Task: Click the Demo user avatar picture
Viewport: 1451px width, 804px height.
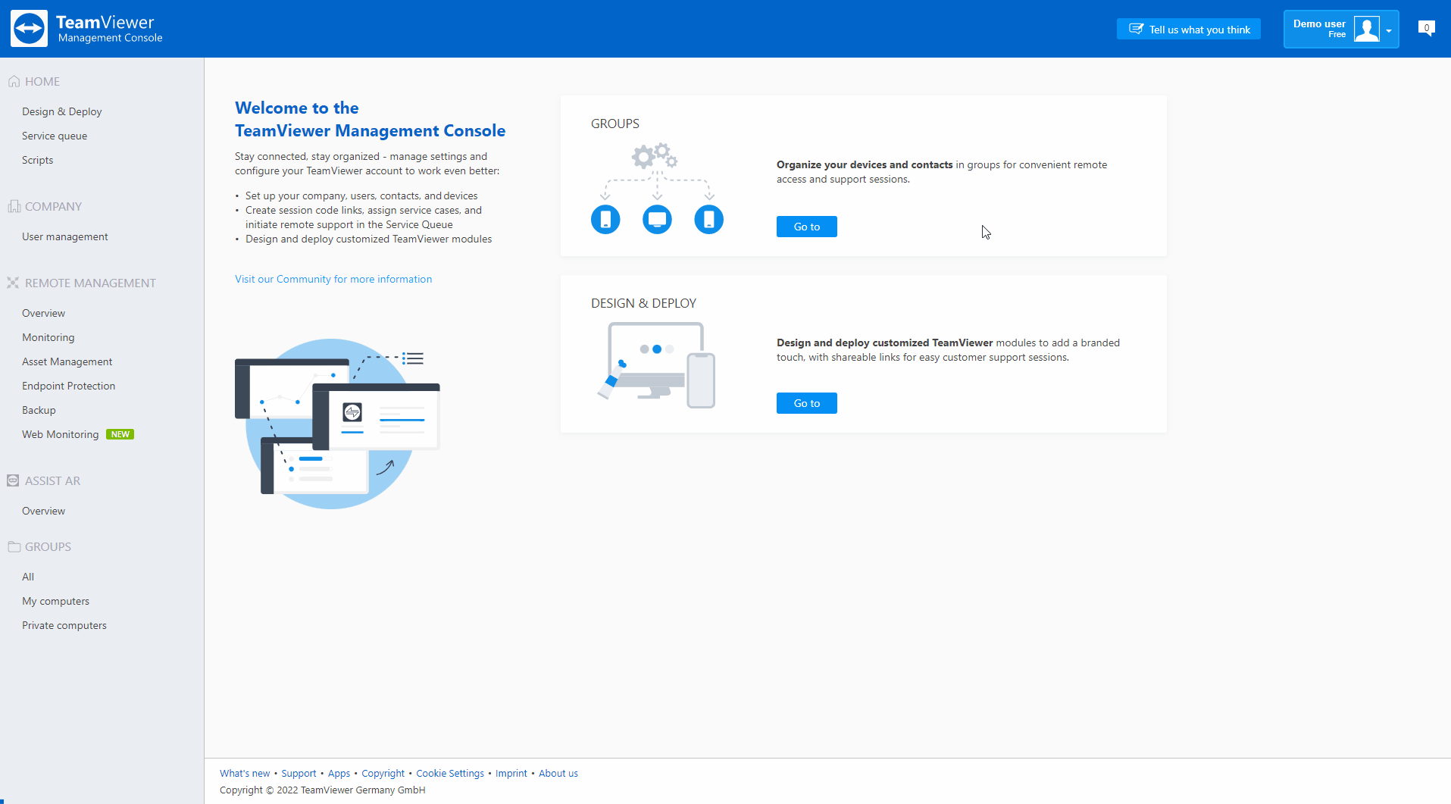Action: point(1366,29)
